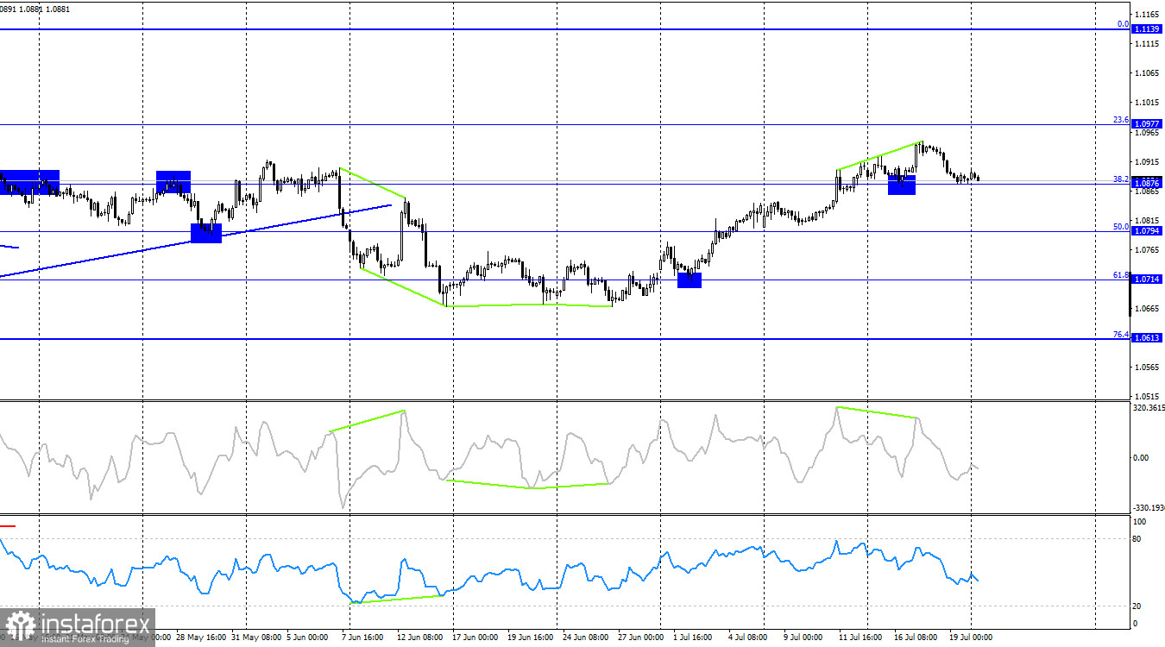
Task: Select the 50.0 Fibonacci level label
Action: (1122, 227)
